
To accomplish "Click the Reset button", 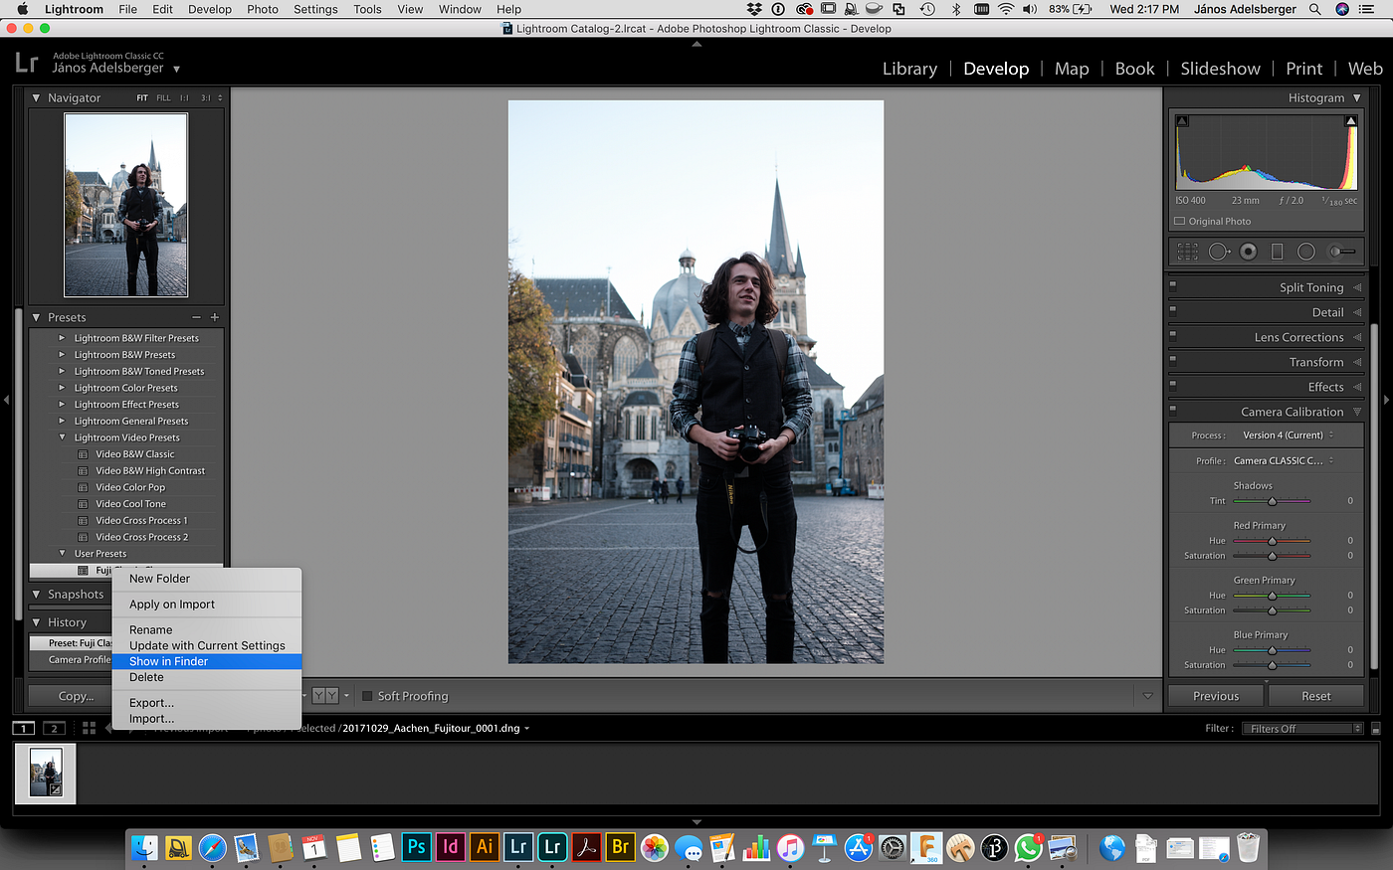I will pos(1316,696).
